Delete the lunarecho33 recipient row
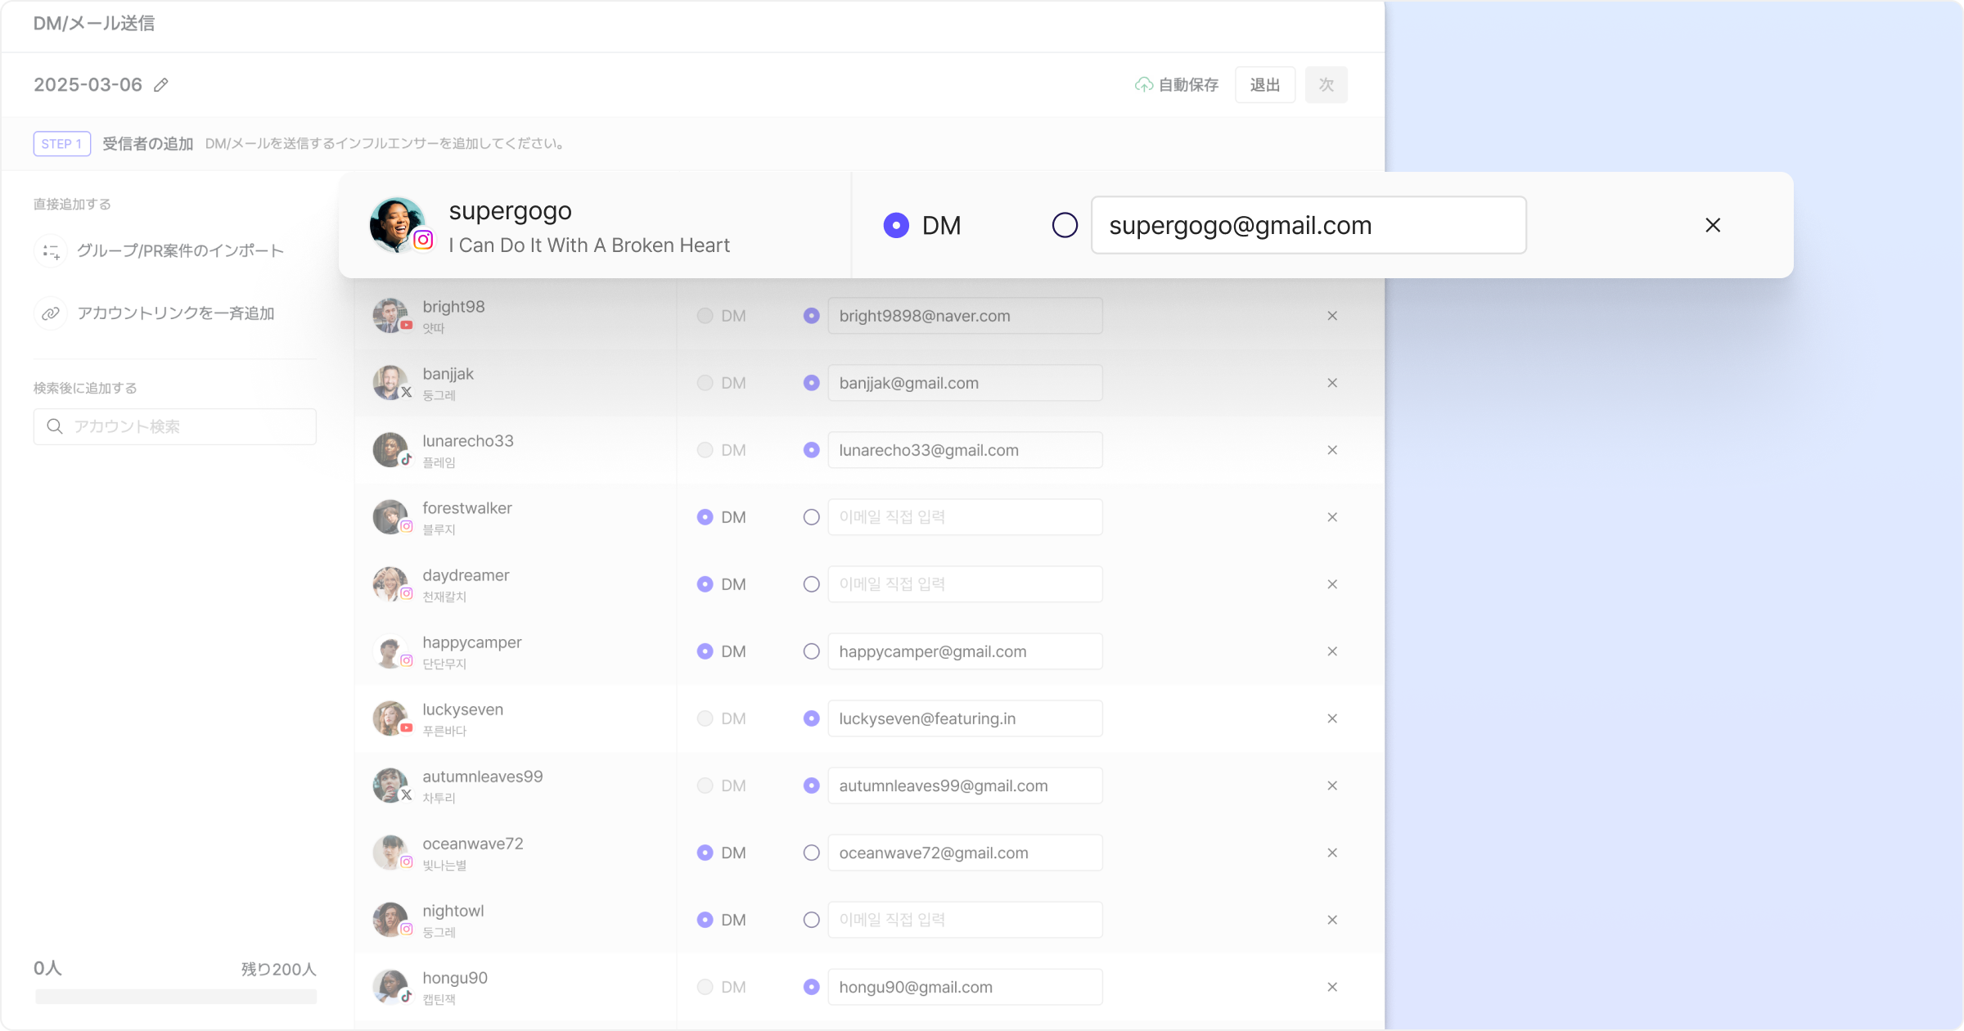 tap(1332, 450)
